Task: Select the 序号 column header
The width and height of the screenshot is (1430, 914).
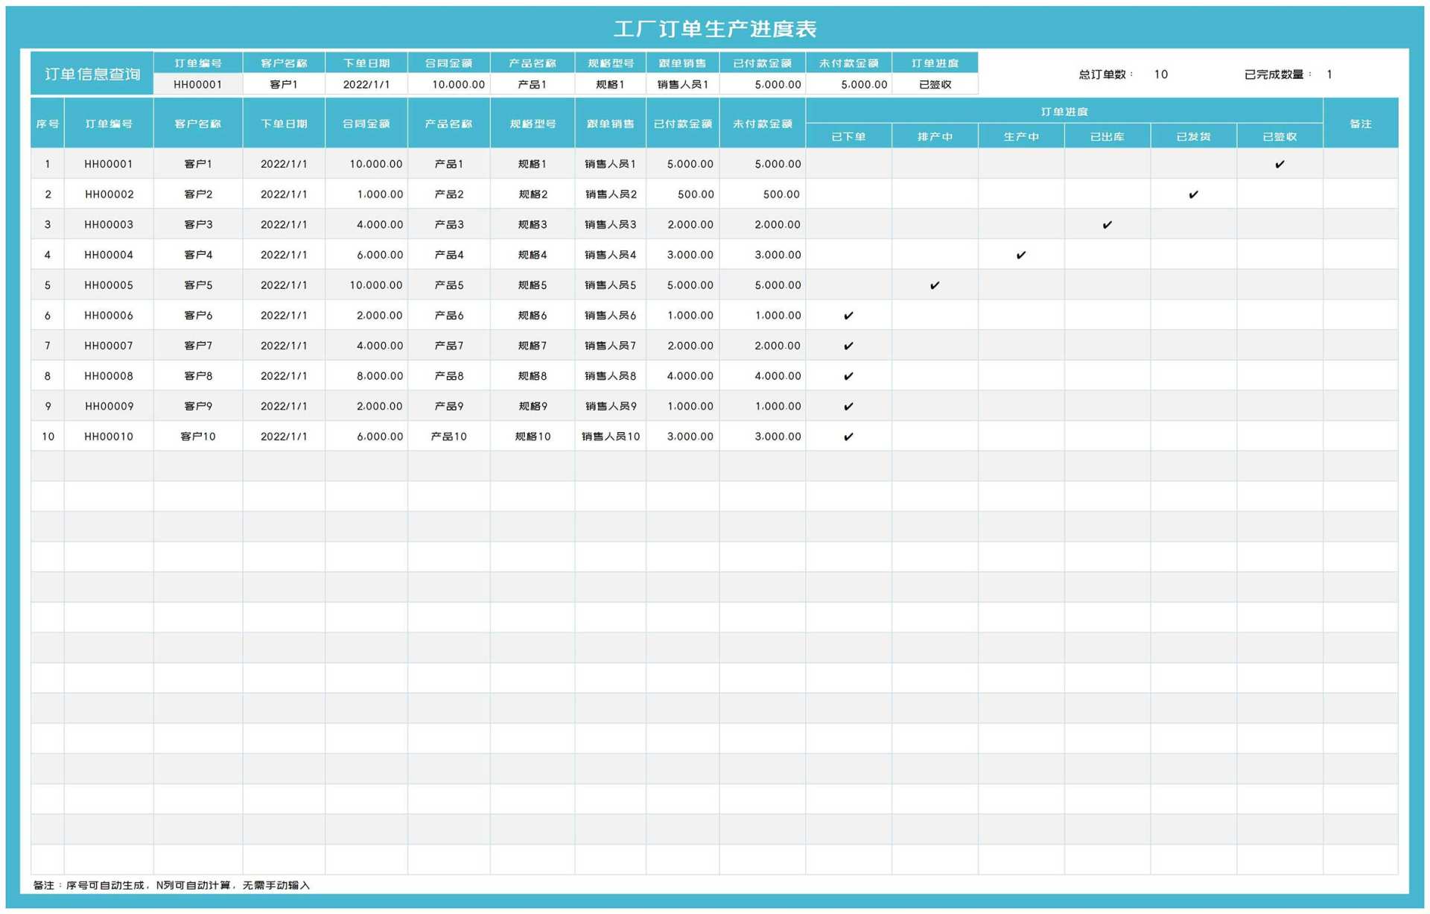Action: tap(48, 124)
